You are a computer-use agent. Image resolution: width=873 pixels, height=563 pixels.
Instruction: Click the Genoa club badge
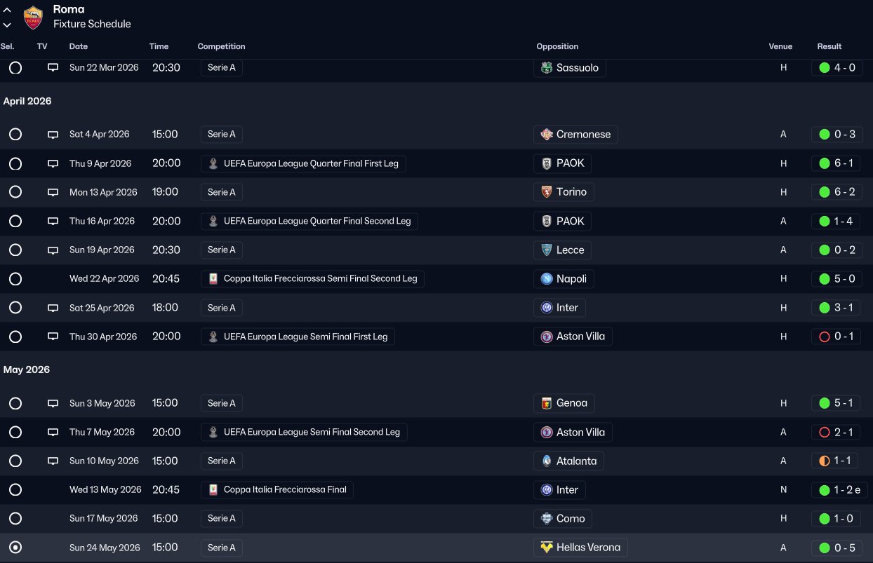click(547, 403)
